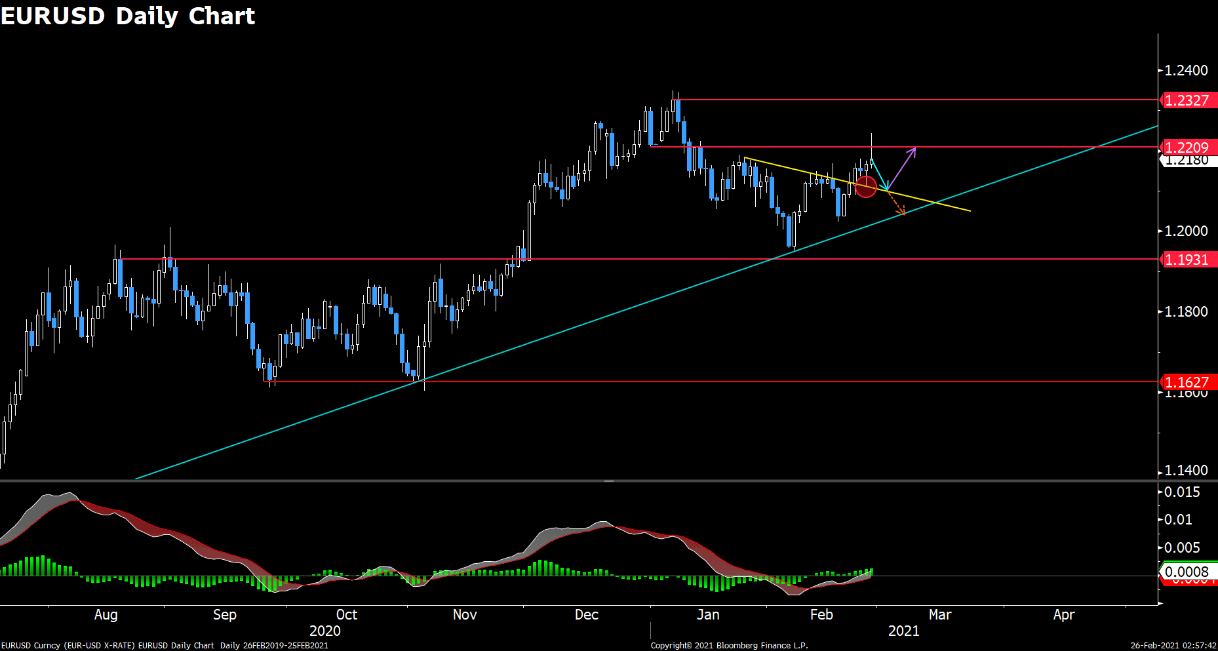Click the 0.01 indicator axis value
Image resolution: width=1218 pixels, height=651 pixels.
click(1179, 519)
